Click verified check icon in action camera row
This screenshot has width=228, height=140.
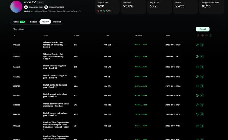coord(197,105)
